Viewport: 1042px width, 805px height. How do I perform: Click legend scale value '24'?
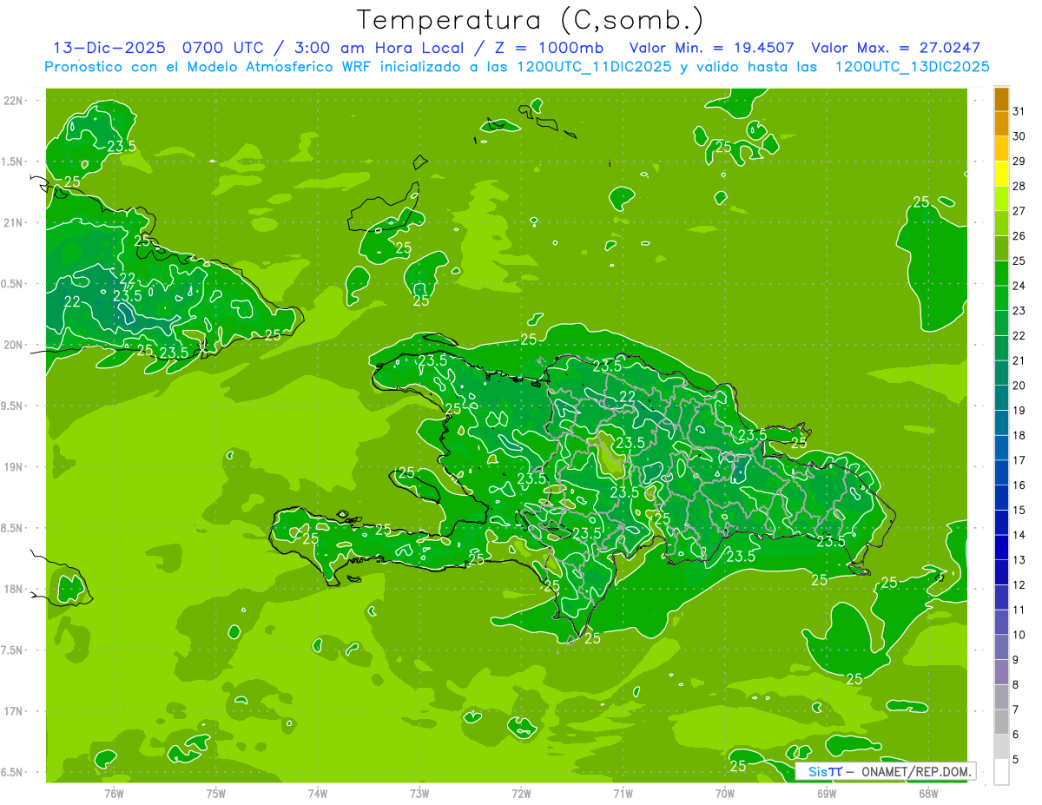[1019, 286]
